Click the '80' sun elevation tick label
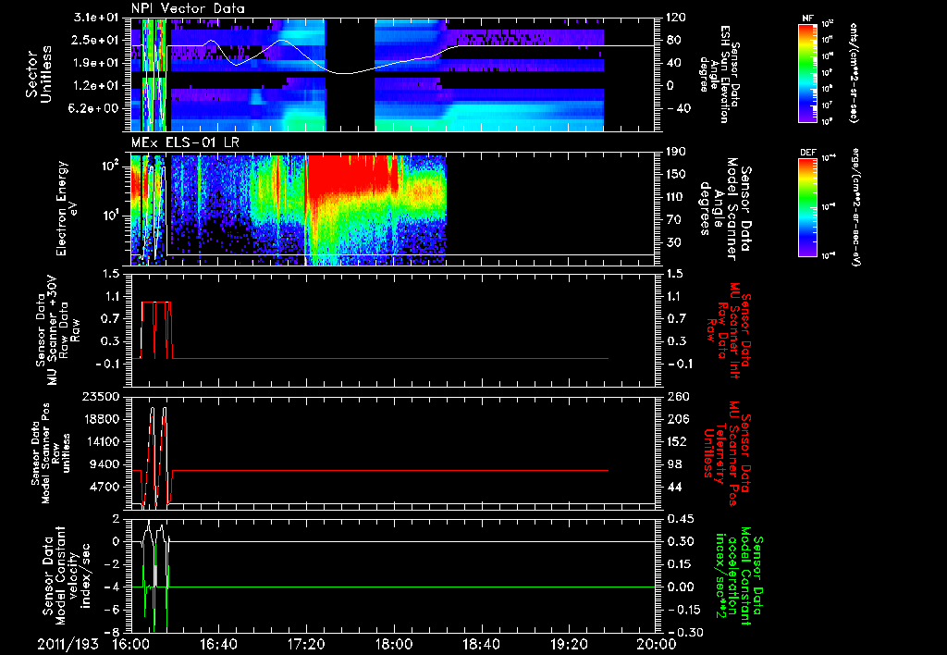 click(673, 40)
